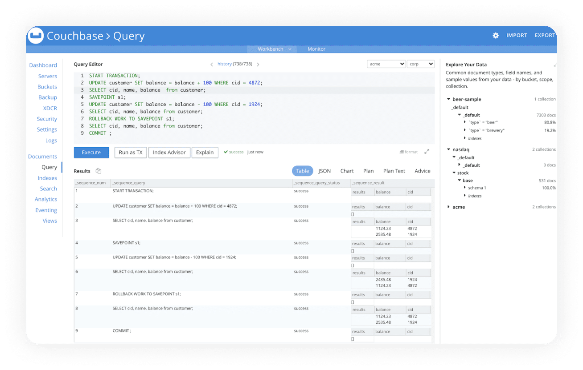Open the settings gear in the header
The image size is (583, 370).
[x=496, y=35]
